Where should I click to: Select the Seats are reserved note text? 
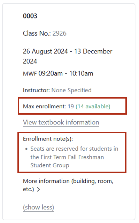(74, 157)
